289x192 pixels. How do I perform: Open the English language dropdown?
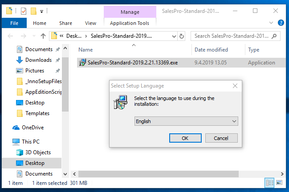[186, 121]
